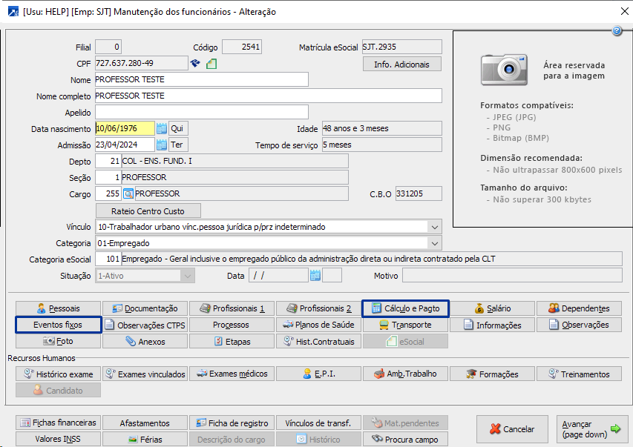
Task: Click the Matrícula eSocial field
Action: pos(402,47)
